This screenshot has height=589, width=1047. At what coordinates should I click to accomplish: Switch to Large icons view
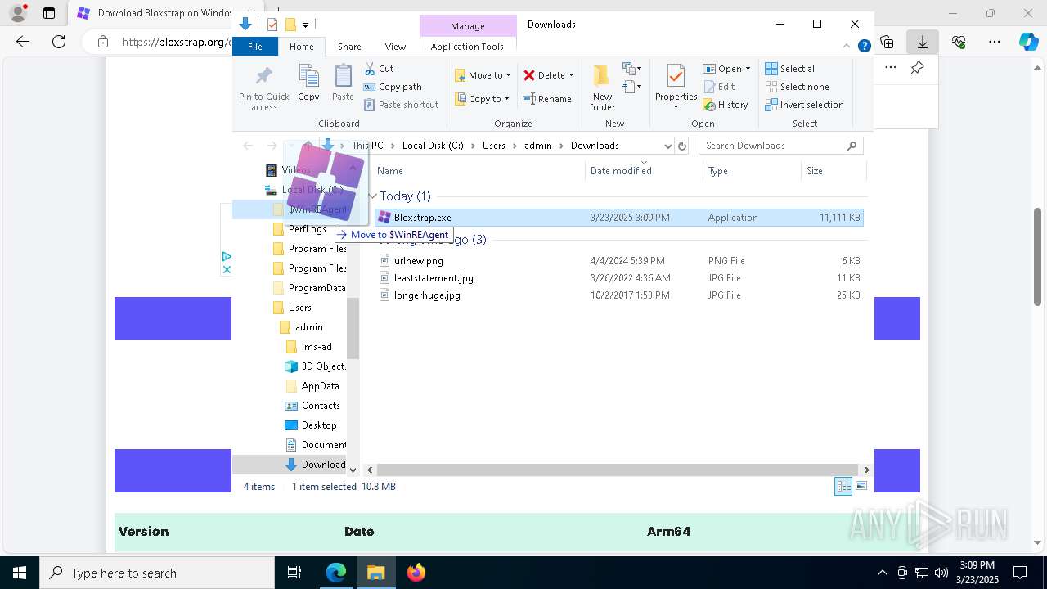861,487
